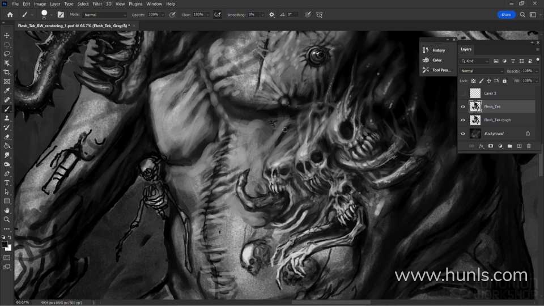
Task: Open the Filter menu
Action: tap(97, 4)
